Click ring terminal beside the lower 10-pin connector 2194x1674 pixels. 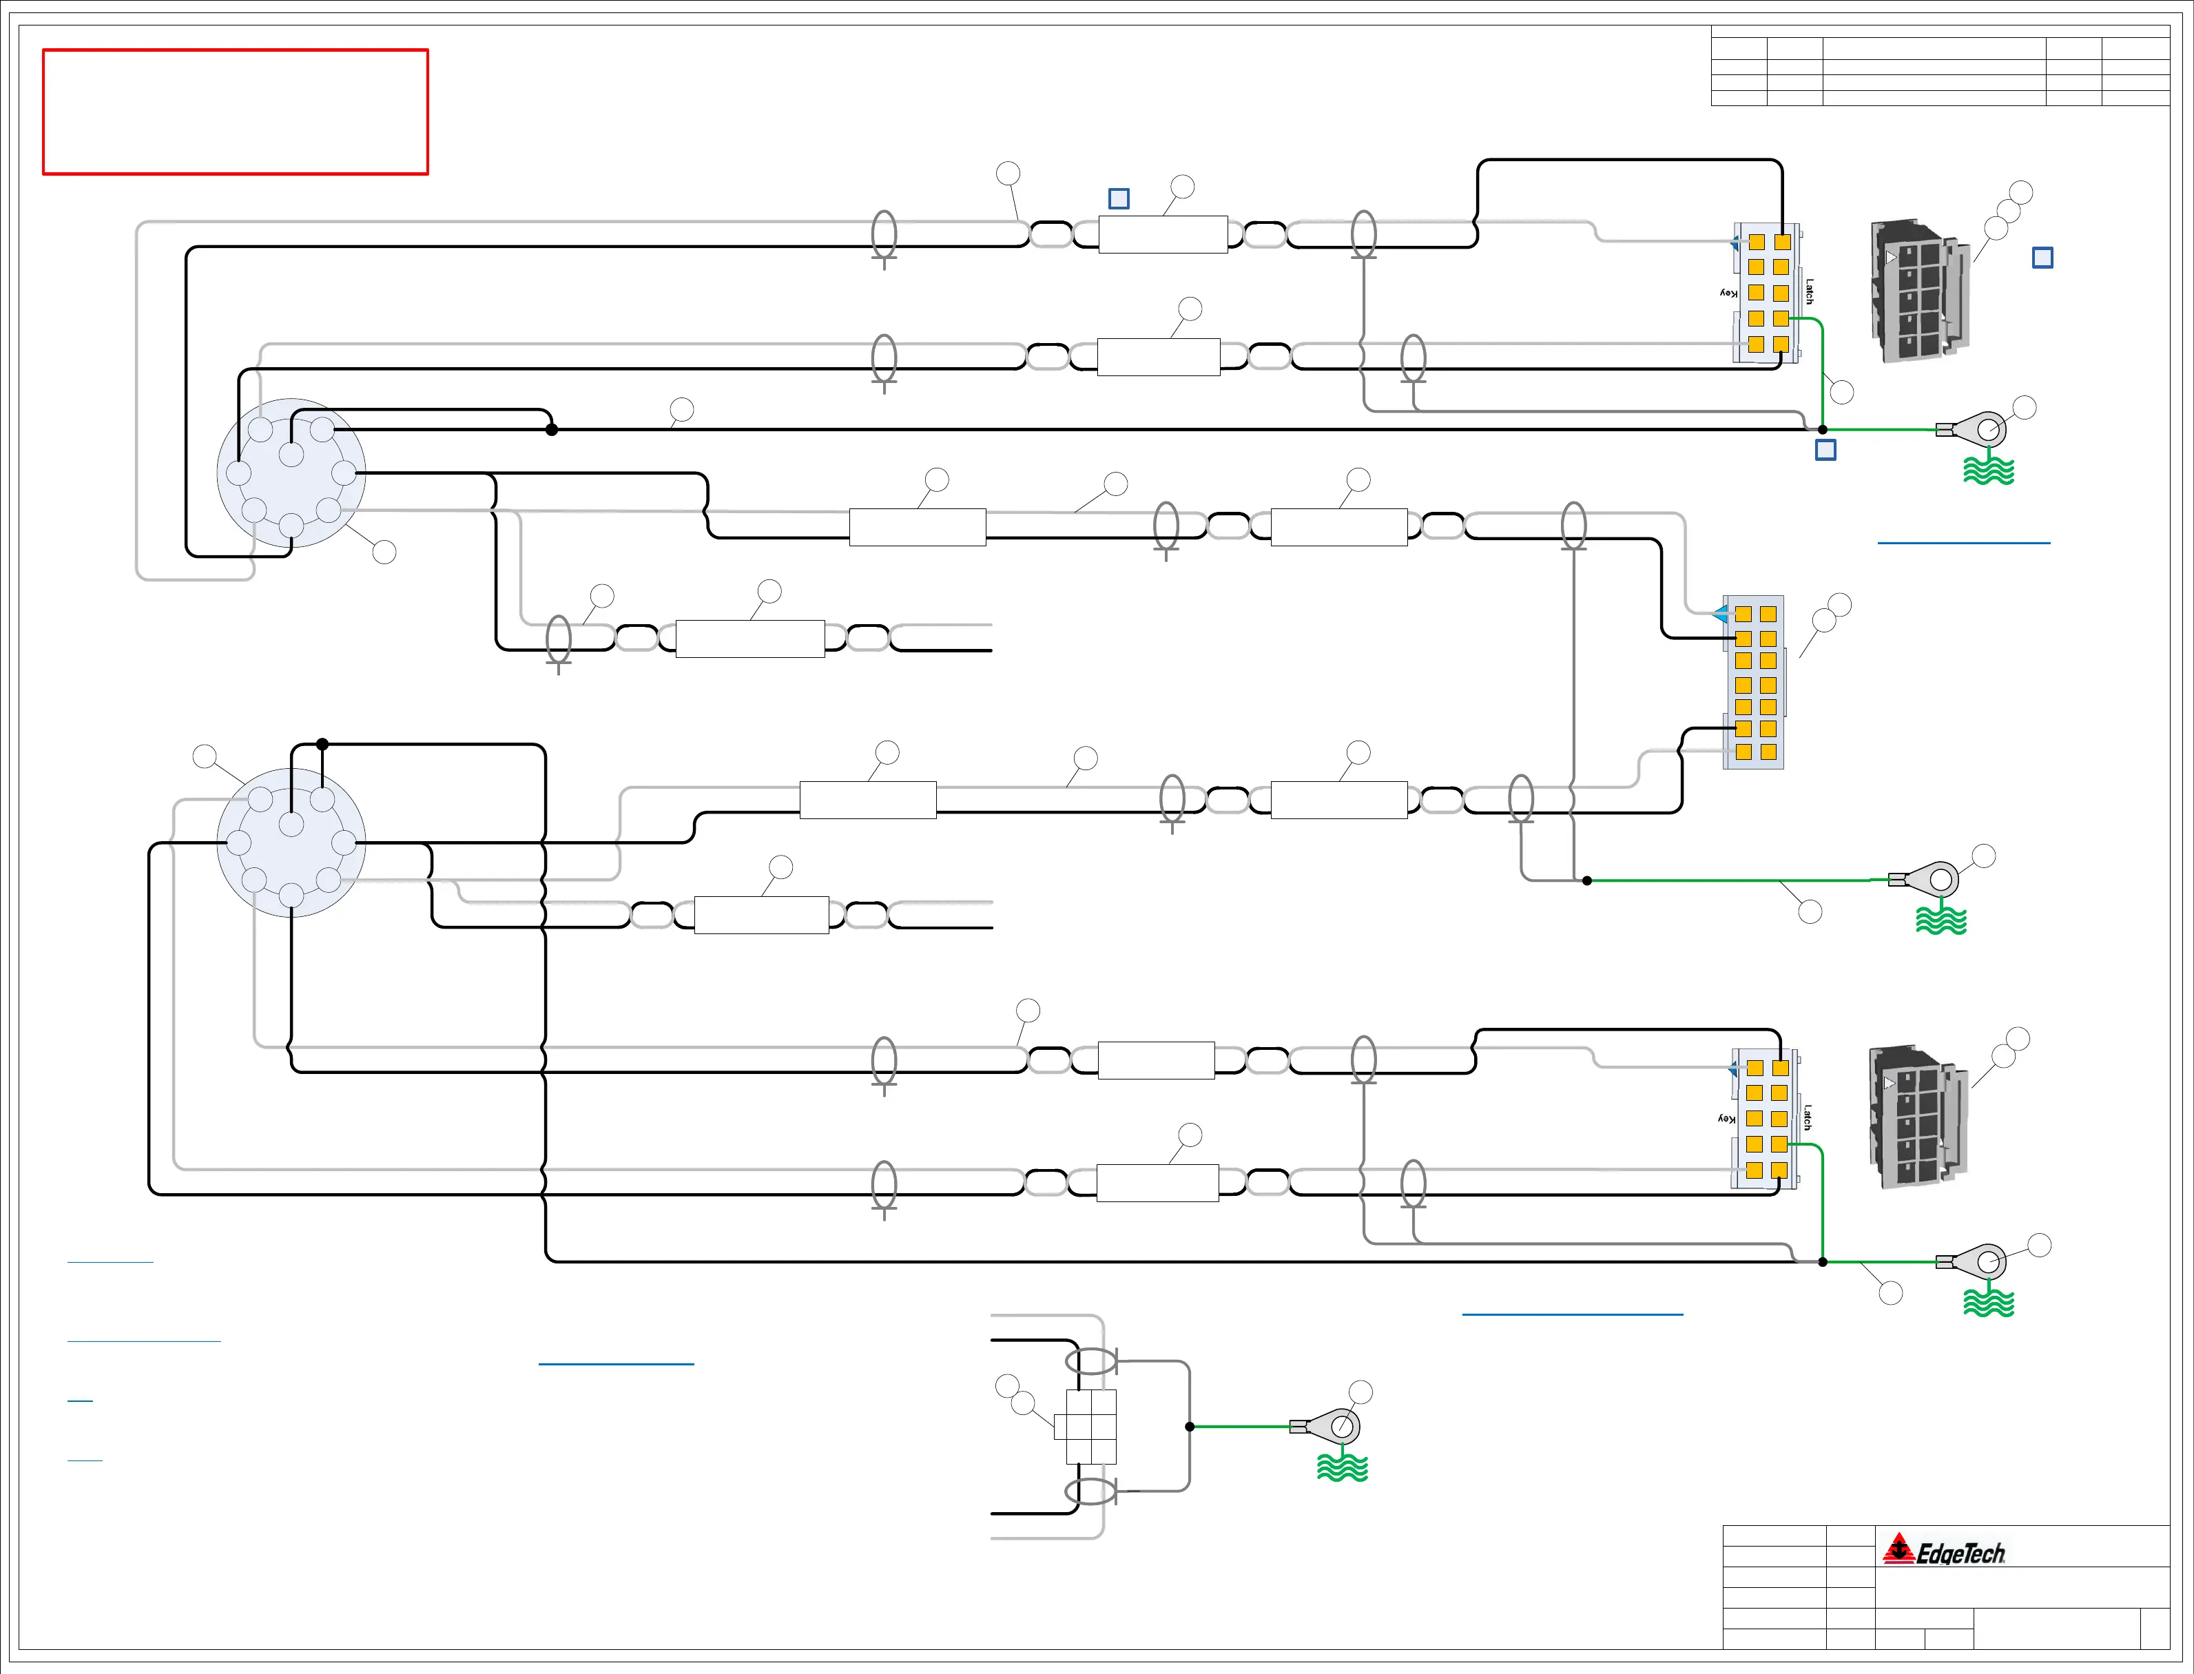(x=1971, y=1263)
